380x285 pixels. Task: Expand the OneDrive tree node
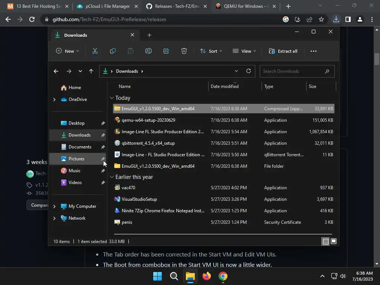click(x=54, y=99)
